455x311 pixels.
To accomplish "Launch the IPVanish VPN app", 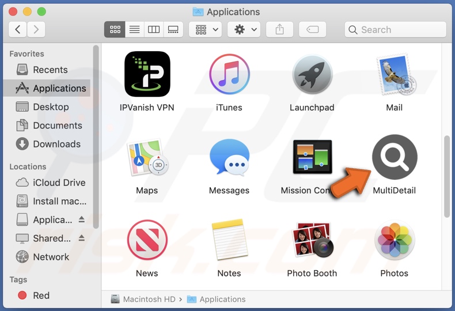I will click(x=147, y=74).
